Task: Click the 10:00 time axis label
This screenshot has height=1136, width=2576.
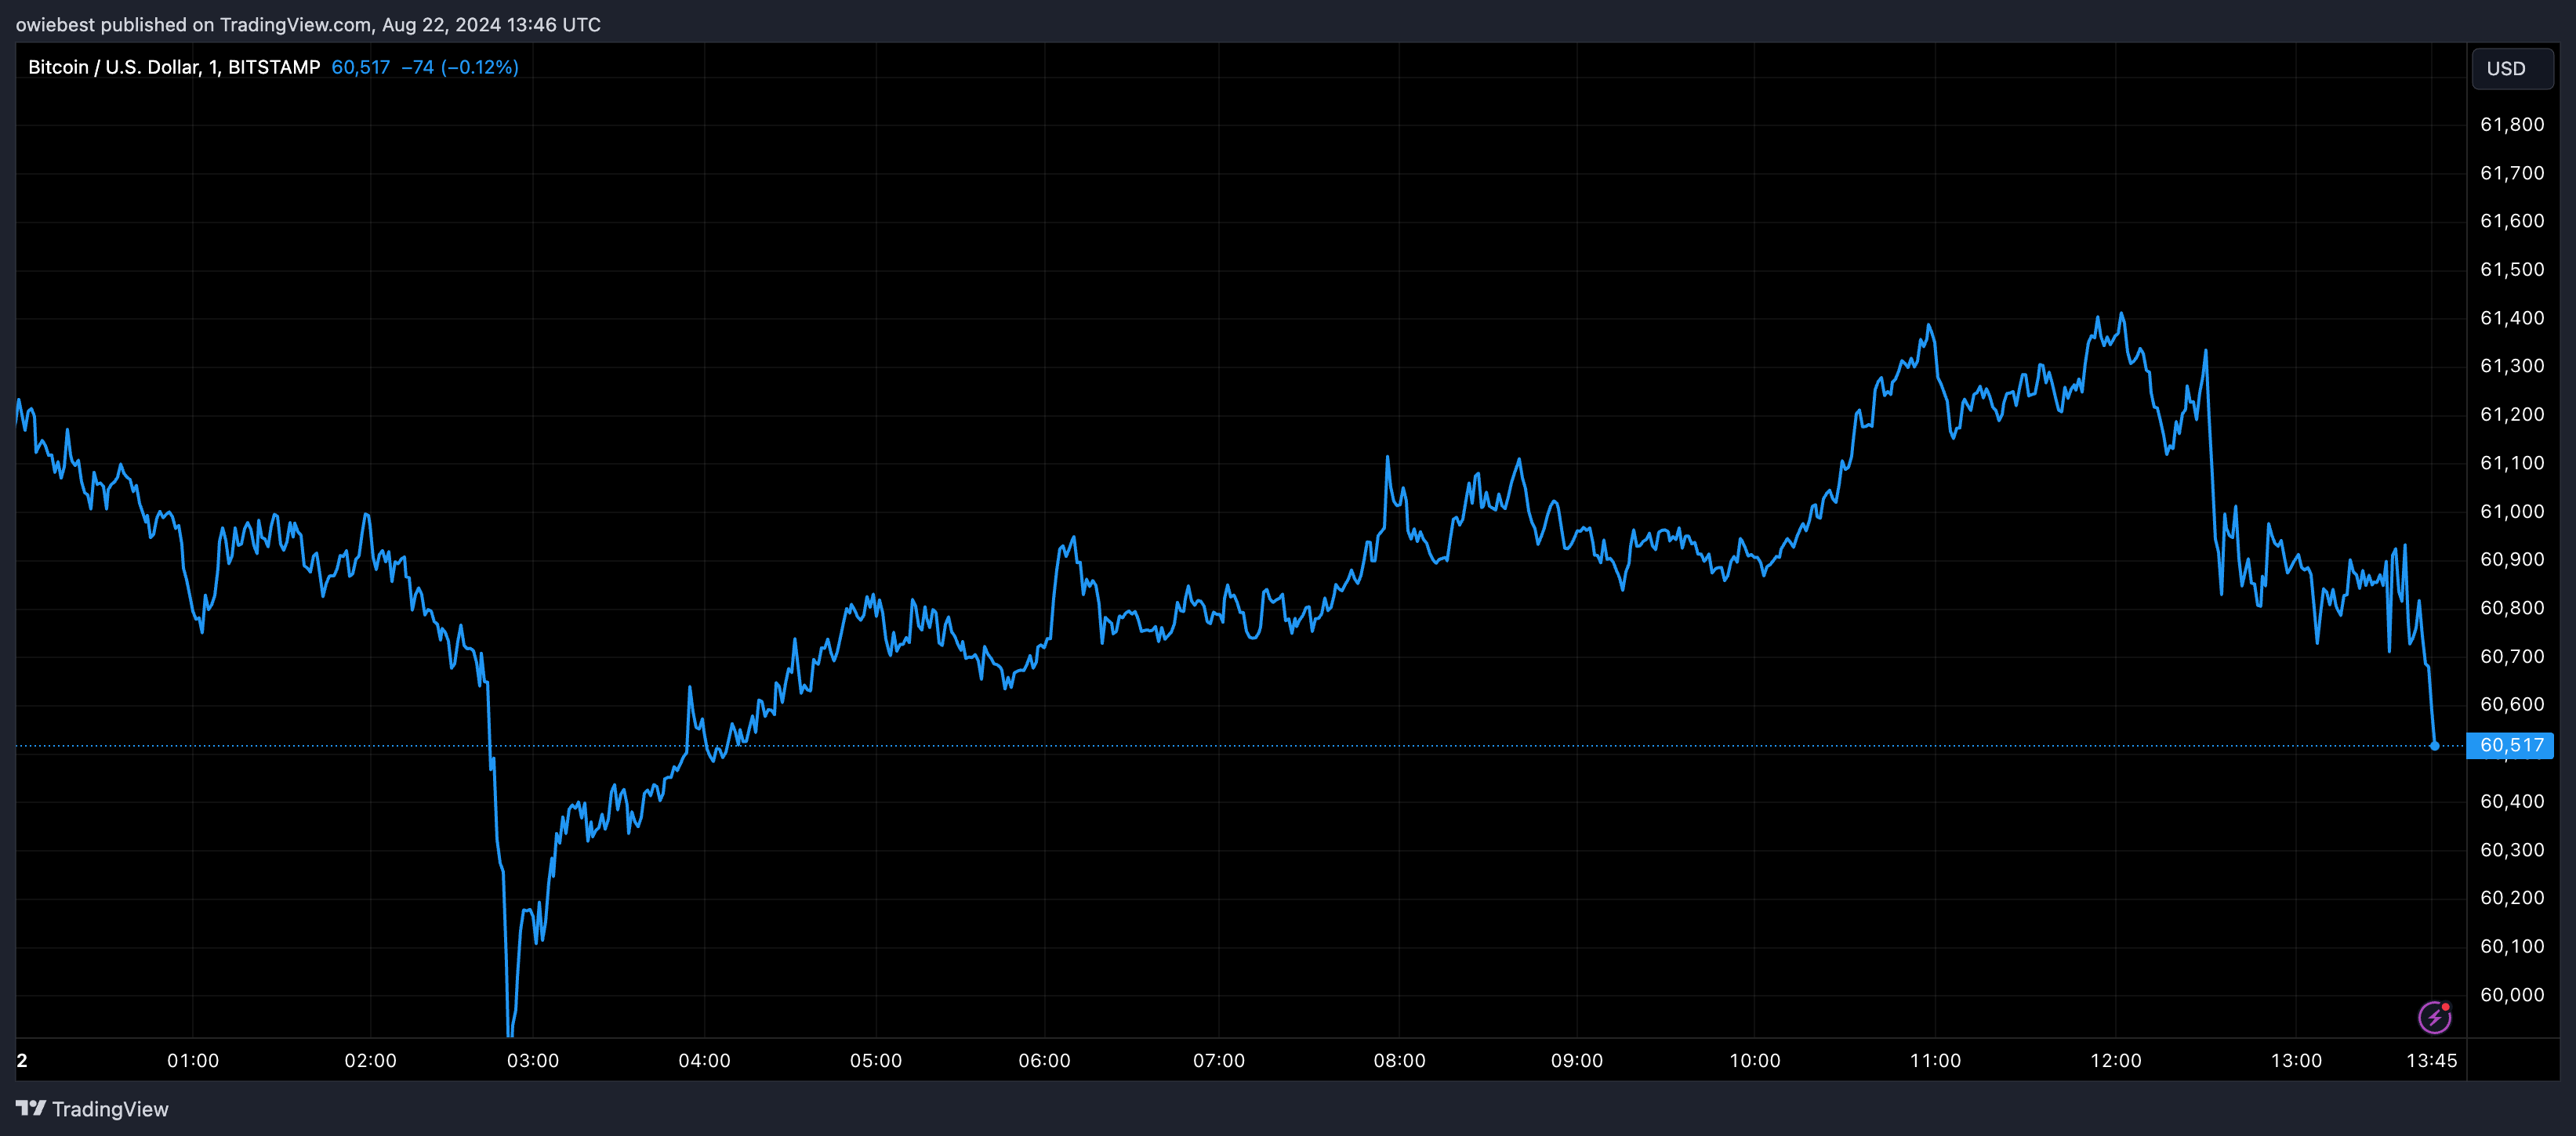Action: click(1755, 1060)
